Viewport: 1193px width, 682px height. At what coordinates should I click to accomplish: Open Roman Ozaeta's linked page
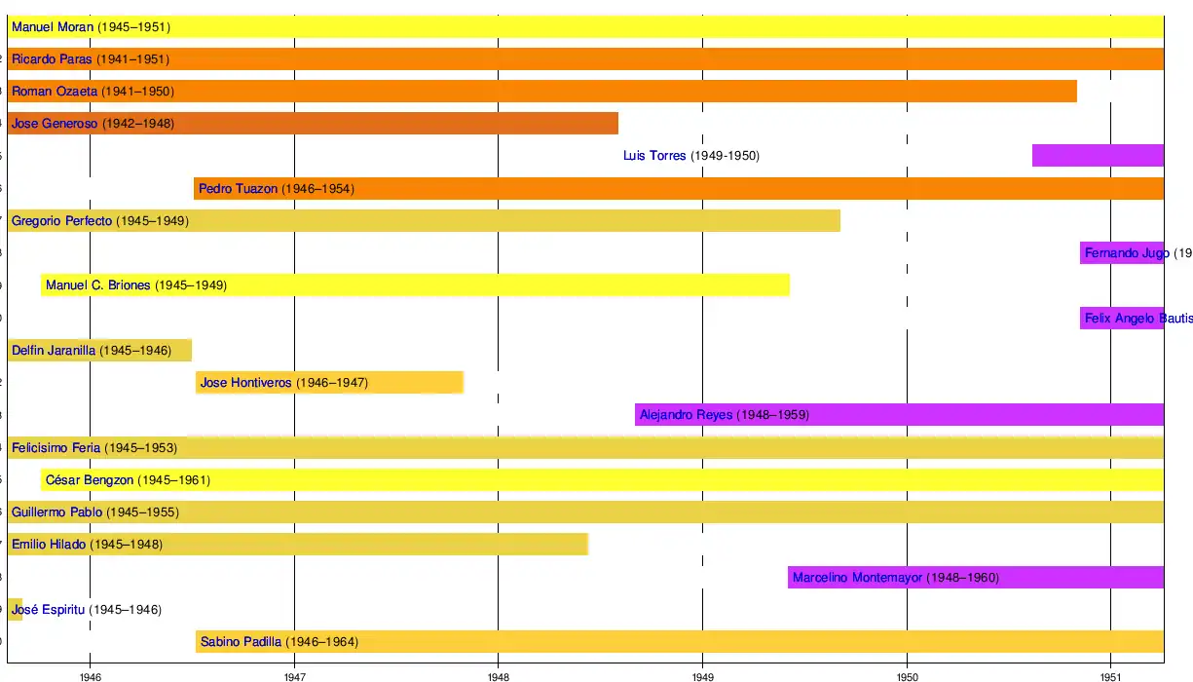point(55,92)
